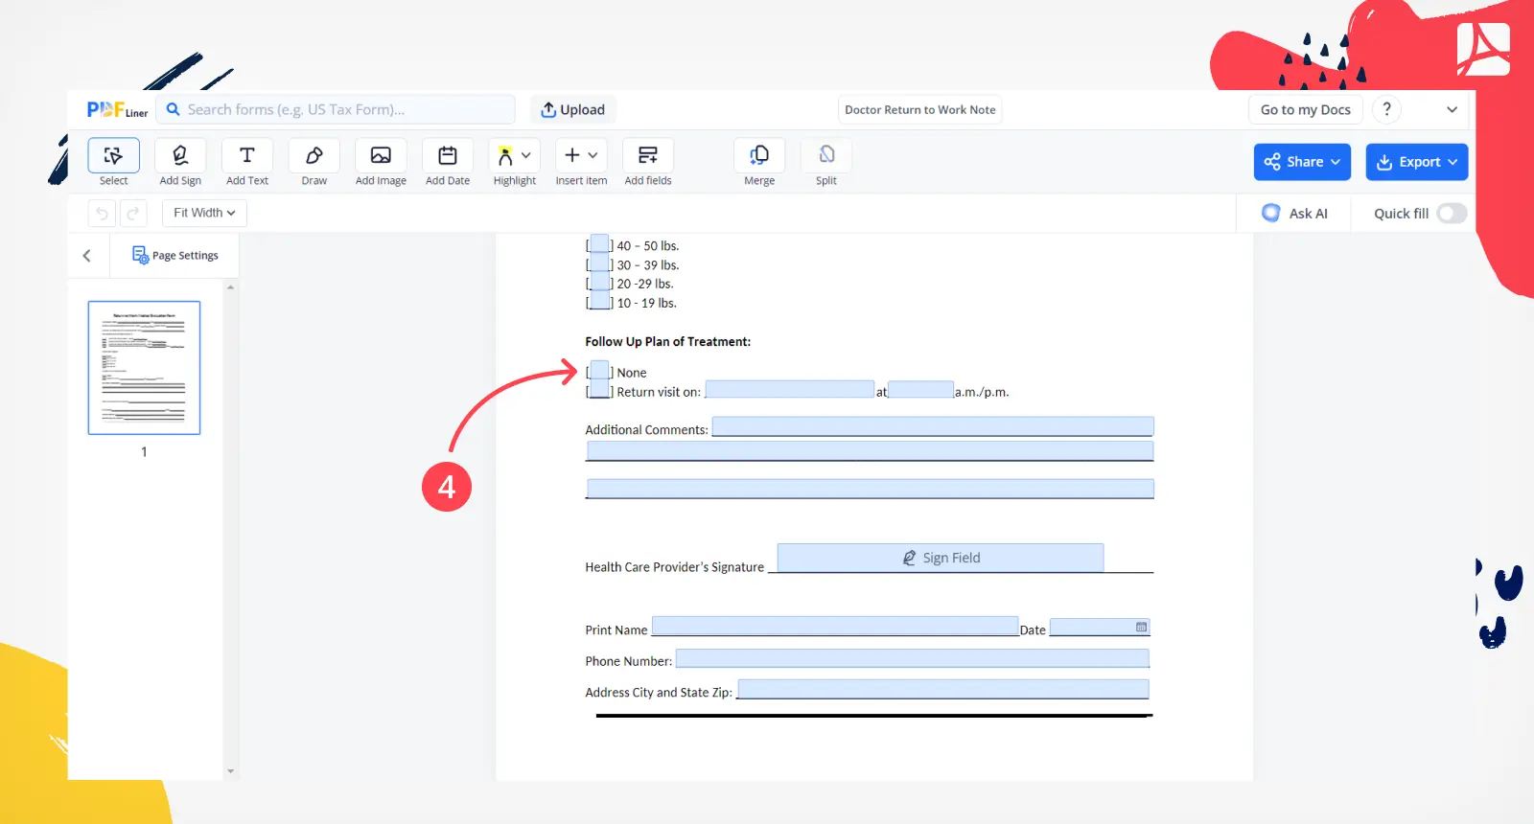Select the Merge documents icon
The width and height of the screenshot is (1534, 824).
759,162
